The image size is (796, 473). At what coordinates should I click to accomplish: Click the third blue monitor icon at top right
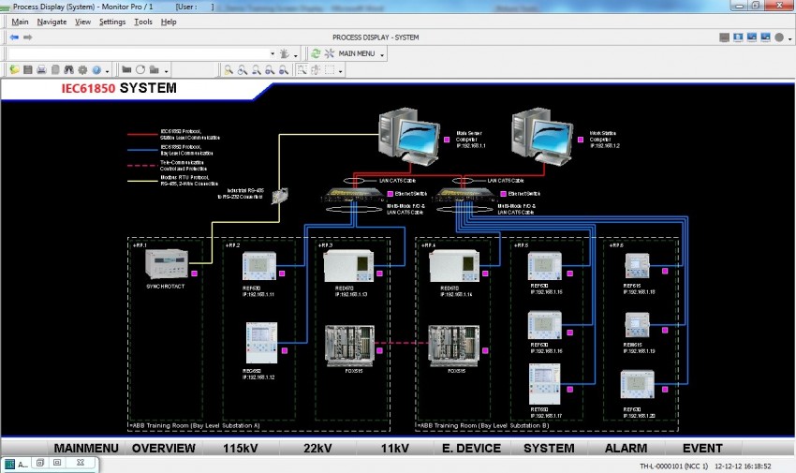765,37
